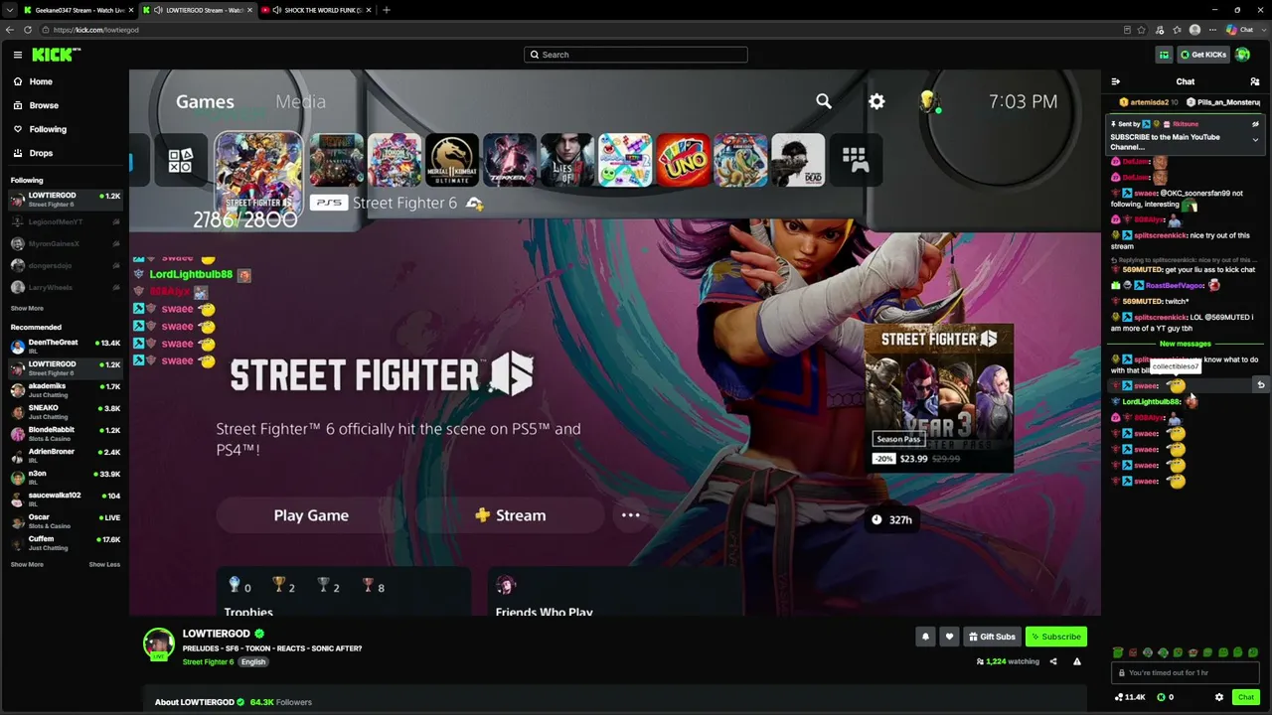1272x715 pixels.
Task: Favorite this page with star icon
Action: point(1141,30)
